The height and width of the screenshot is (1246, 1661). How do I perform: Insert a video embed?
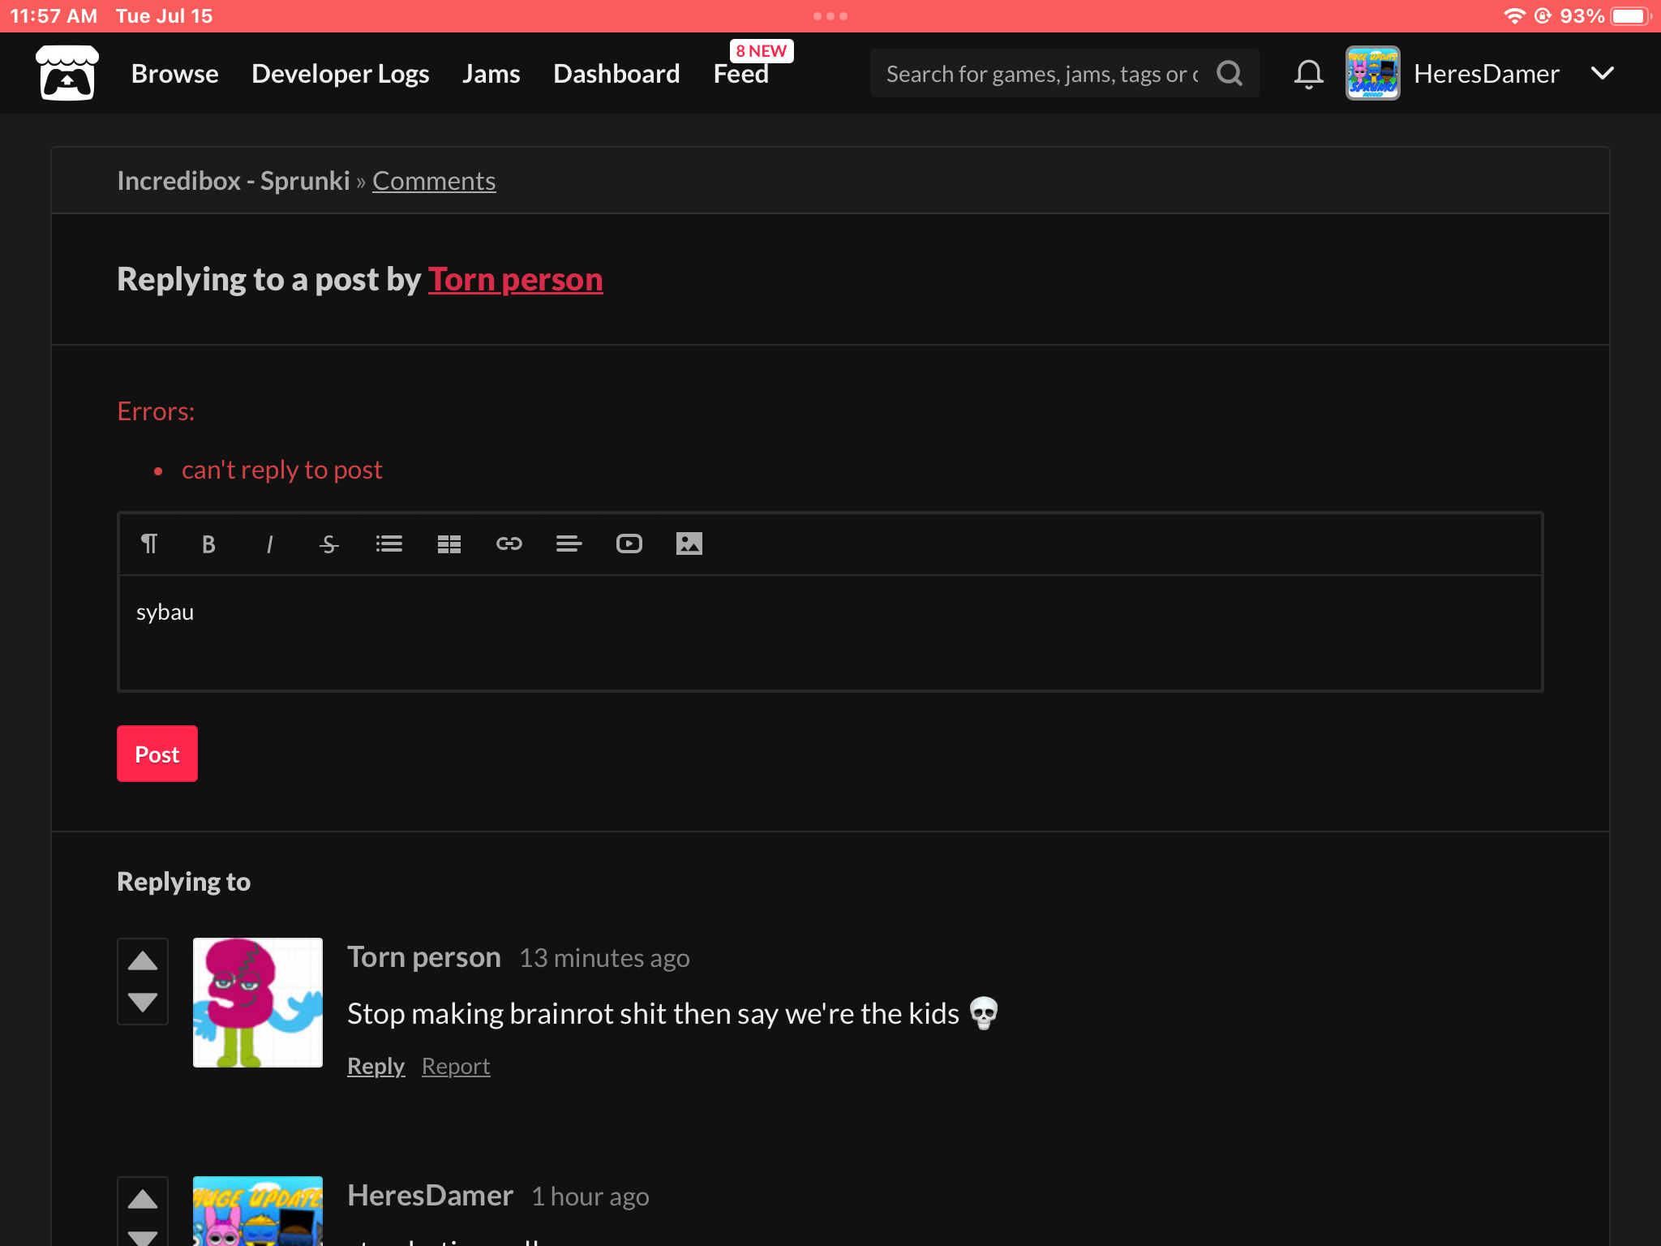pos(629,544)
